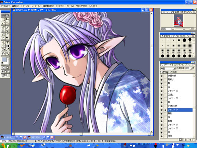This screenshot has height=148, width=197.
Task: Select the Dodge tool
Action: 8,38
